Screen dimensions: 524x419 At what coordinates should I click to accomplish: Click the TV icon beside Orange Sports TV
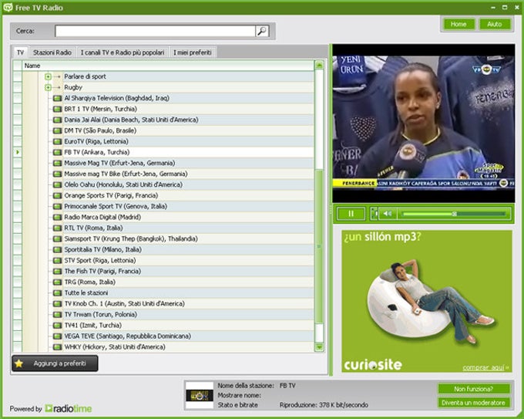pyautogui.click(x=58, y=195)
